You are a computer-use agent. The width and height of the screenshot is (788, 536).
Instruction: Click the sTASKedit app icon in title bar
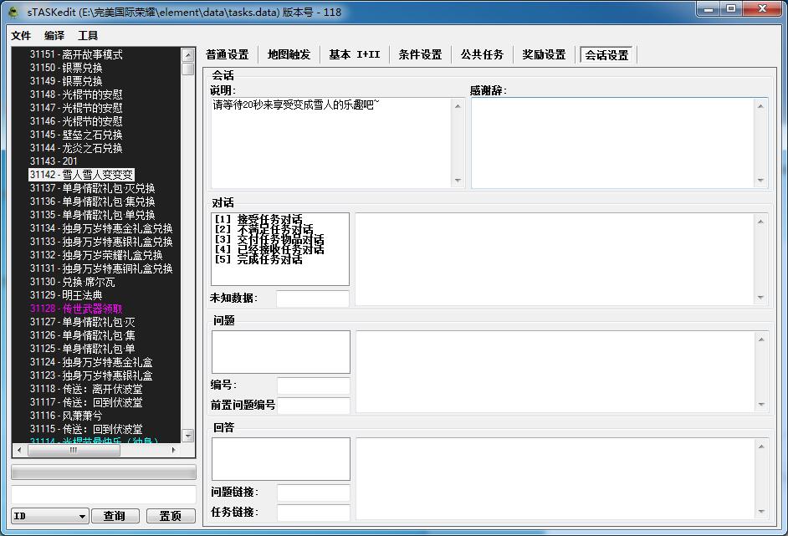13,13
